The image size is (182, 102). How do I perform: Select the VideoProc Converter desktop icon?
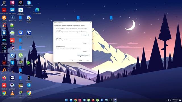click(x=12, y=87)
